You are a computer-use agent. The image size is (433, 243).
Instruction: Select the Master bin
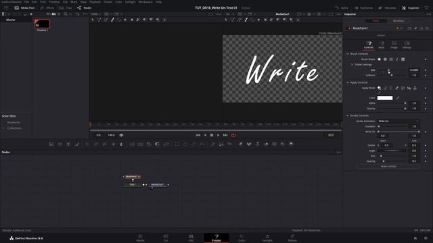11,20
